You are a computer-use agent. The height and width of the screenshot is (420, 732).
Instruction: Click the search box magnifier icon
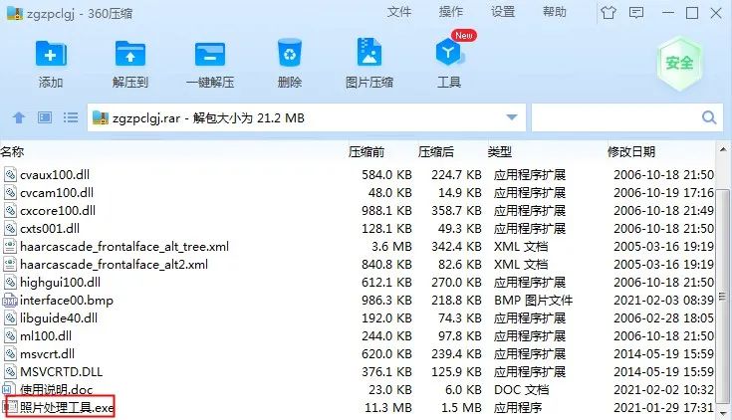[x=708, y=117]
